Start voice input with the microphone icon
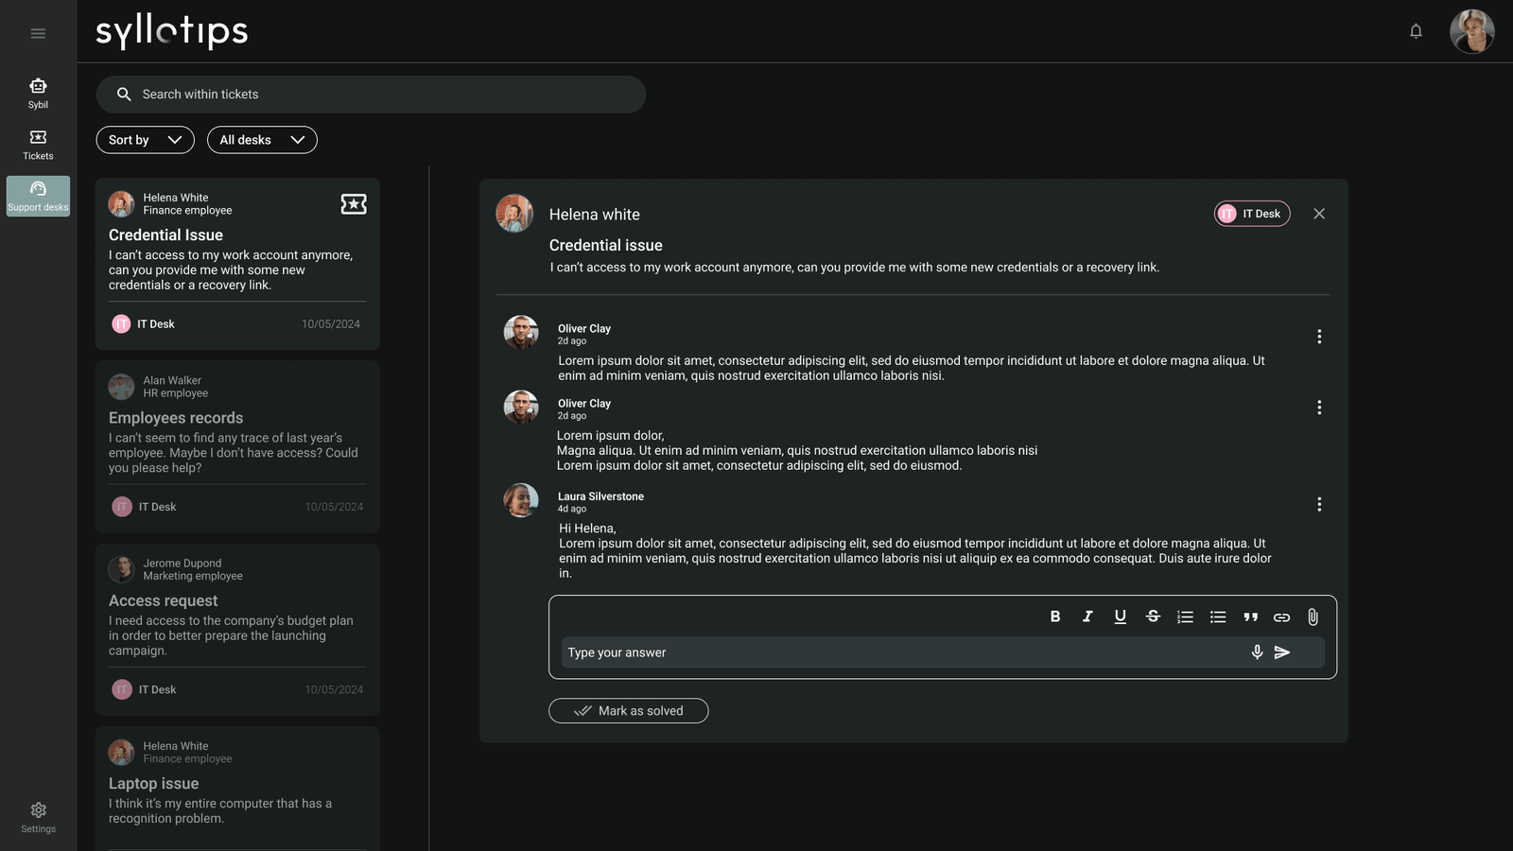1513x851 pixels. point(1257,652)
